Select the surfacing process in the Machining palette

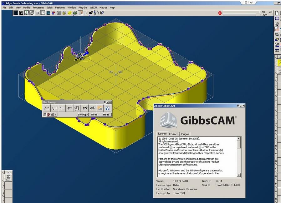pos(69,108)
